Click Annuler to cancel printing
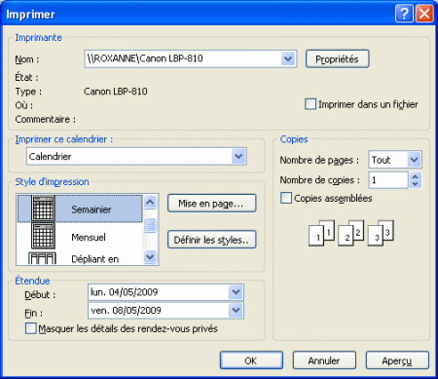 click(x=324, y=360)
